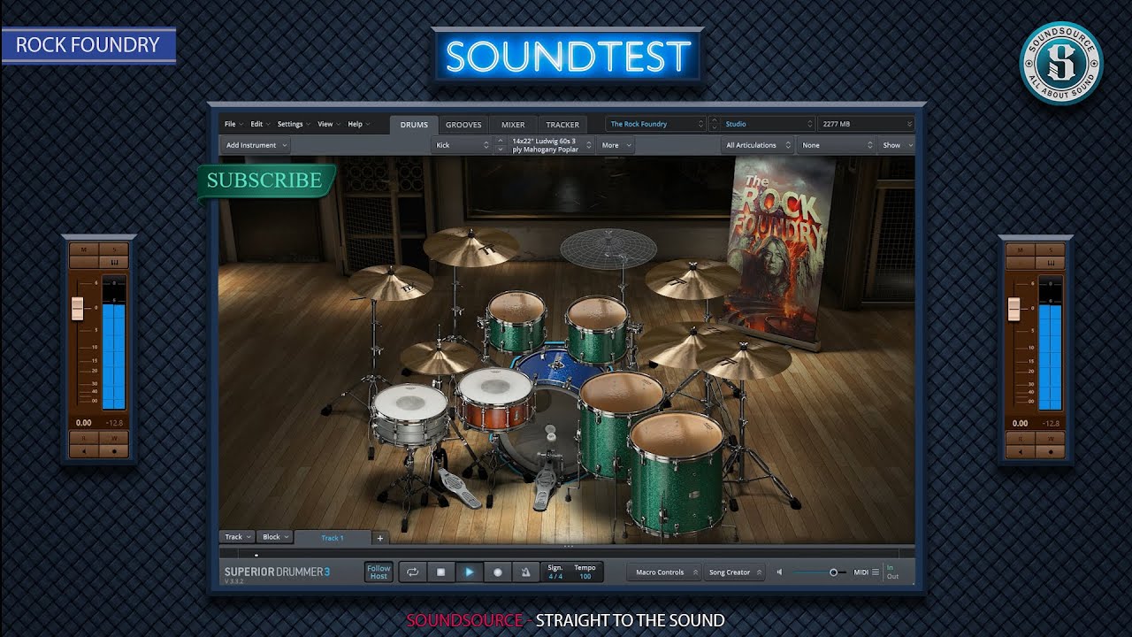Click the SUBSCRIBE banner
1132x637 pixels.
tap(265, 180)
